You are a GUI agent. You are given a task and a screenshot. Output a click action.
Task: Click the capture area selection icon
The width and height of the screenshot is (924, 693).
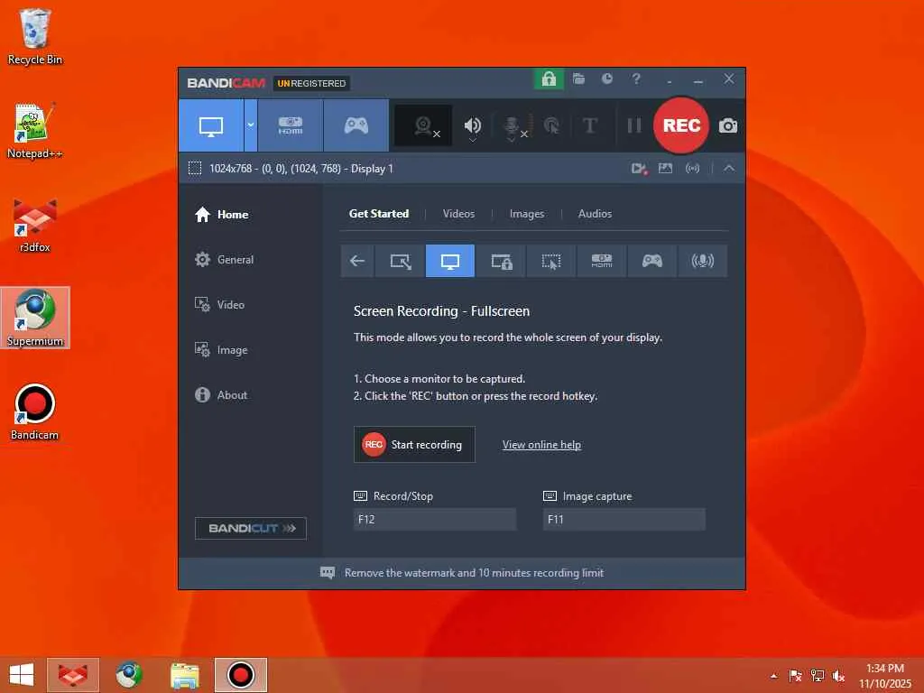[x=195, y=169]
